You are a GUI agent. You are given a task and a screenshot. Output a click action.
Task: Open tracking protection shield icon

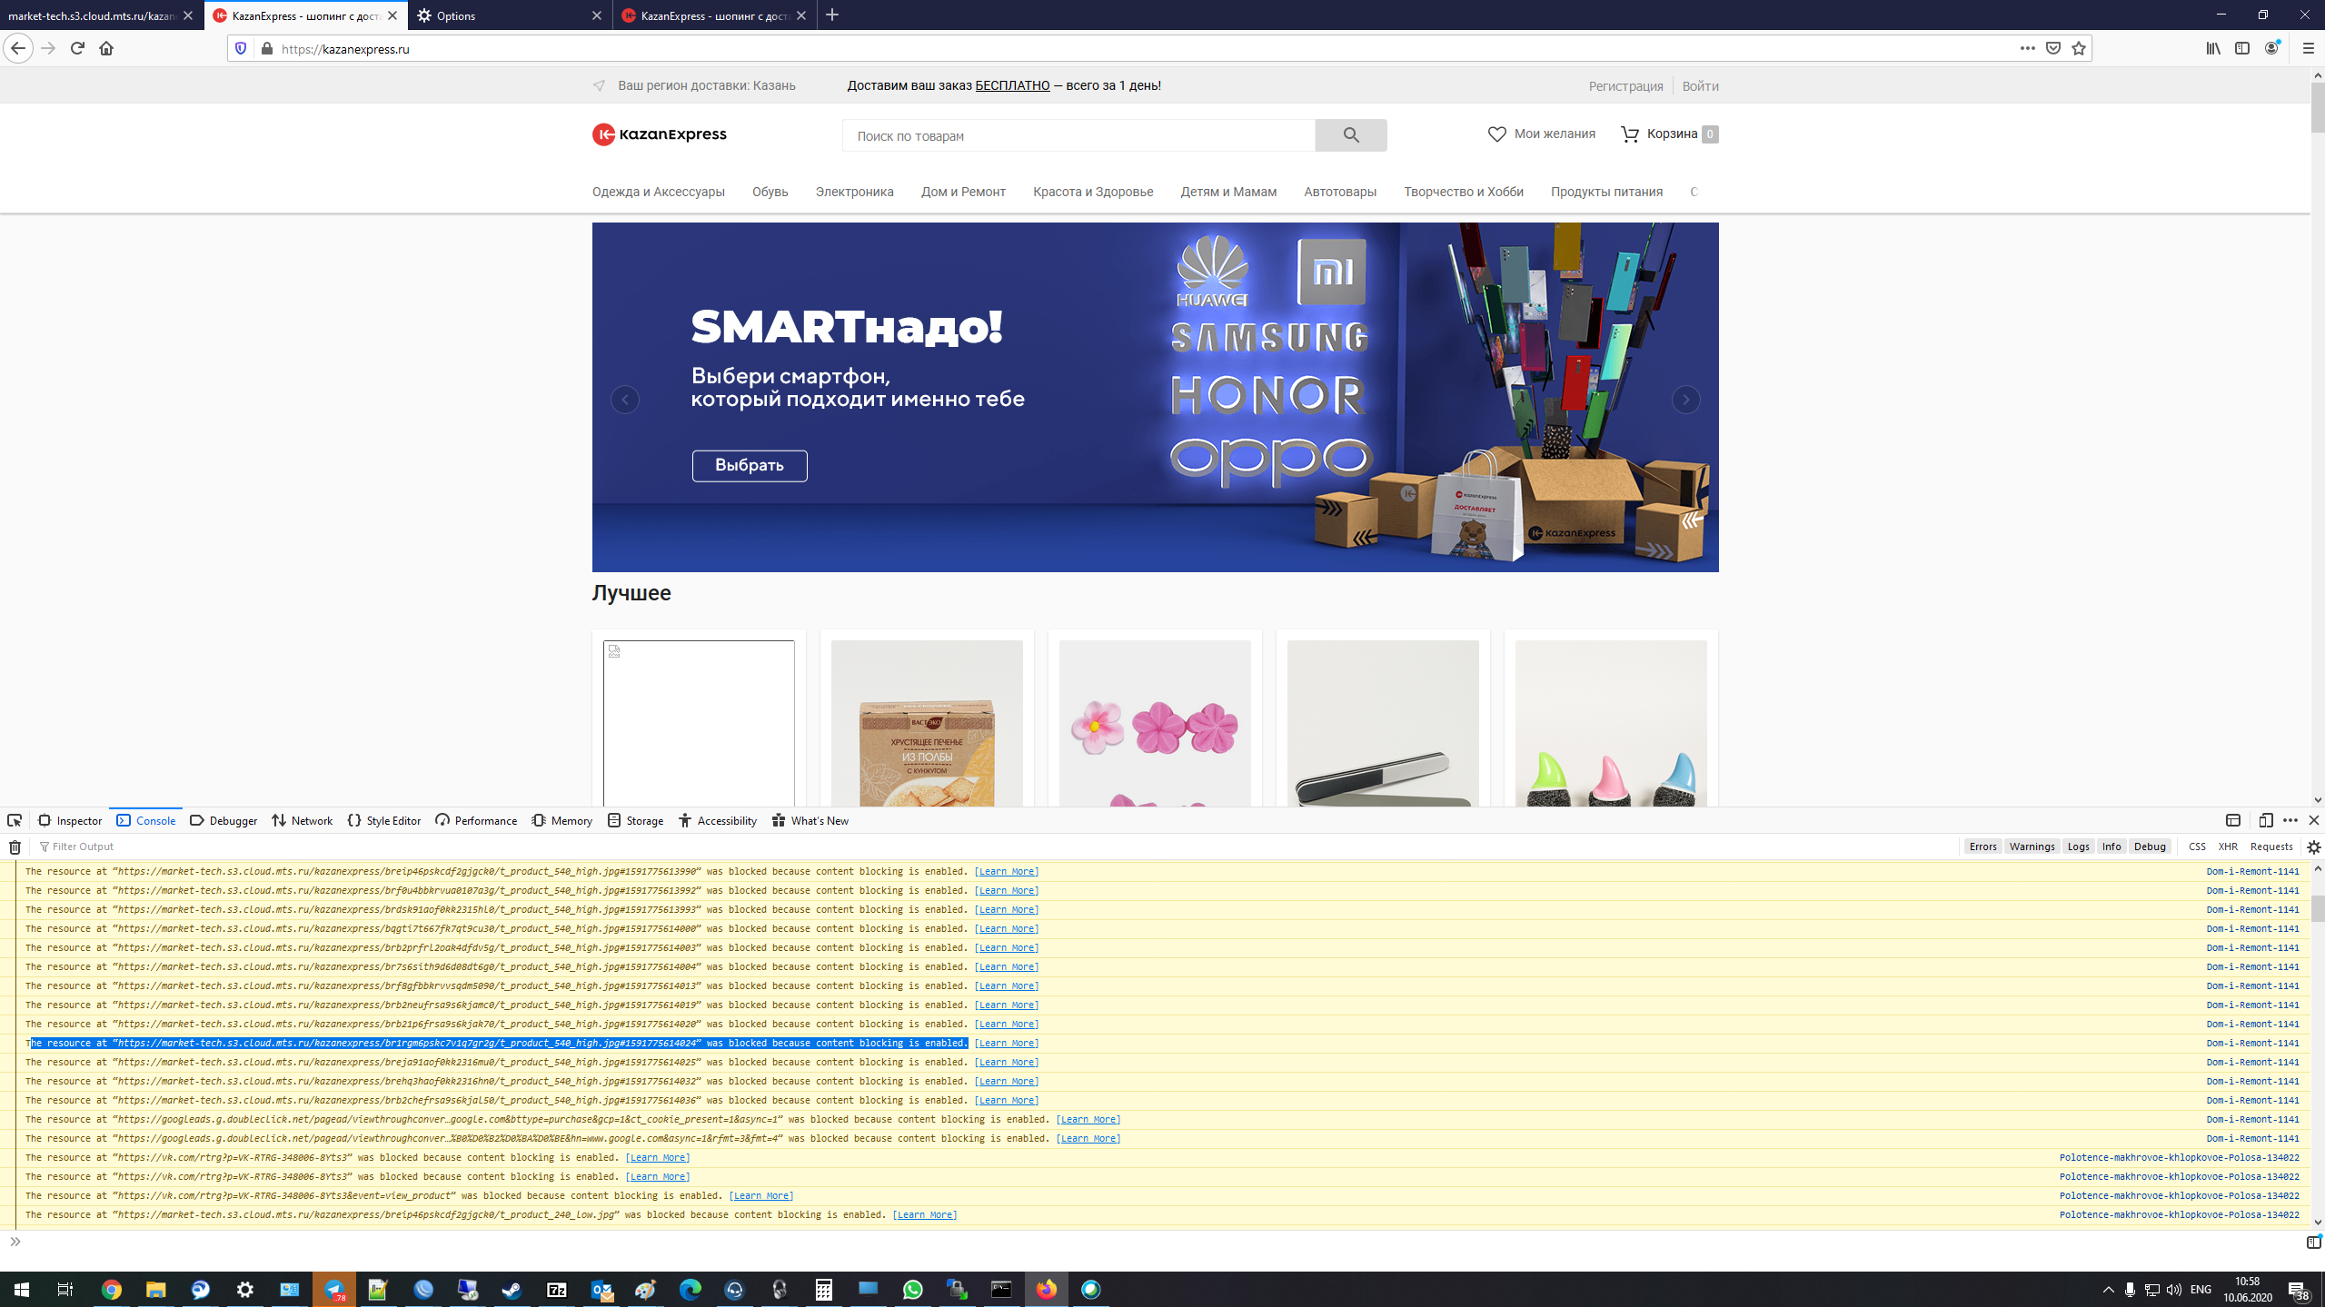(241, 48)
